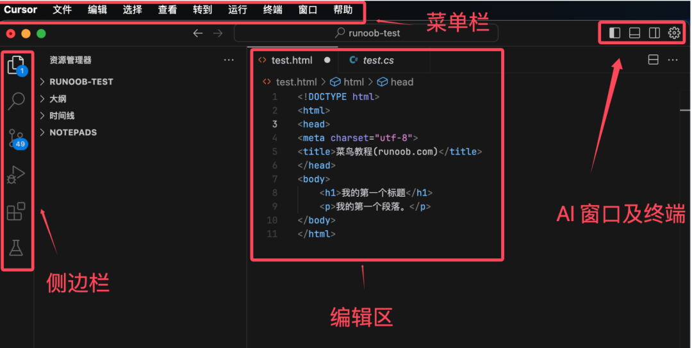Open the 帮助 menu
The image size is (692, 348).
[x=343, y=10]
